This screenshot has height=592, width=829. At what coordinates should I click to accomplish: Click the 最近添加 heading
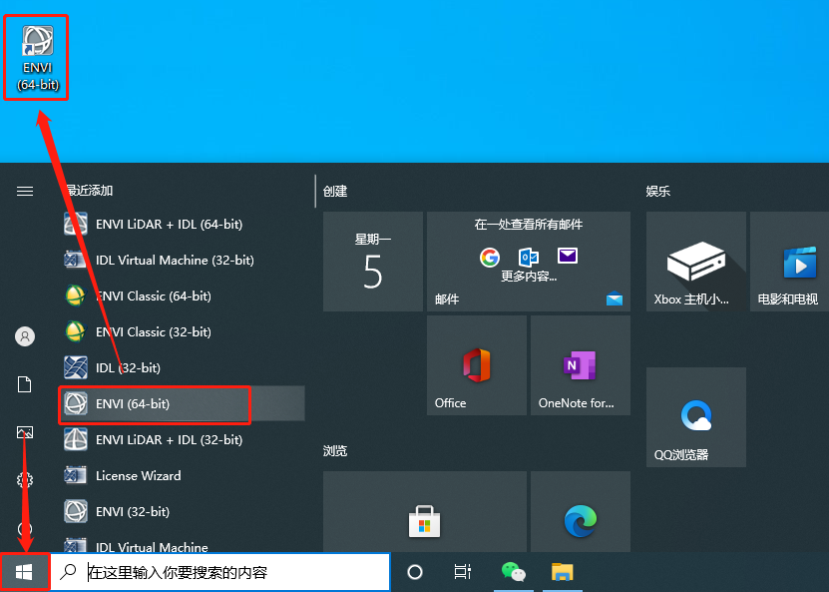(x=90, y=191)
